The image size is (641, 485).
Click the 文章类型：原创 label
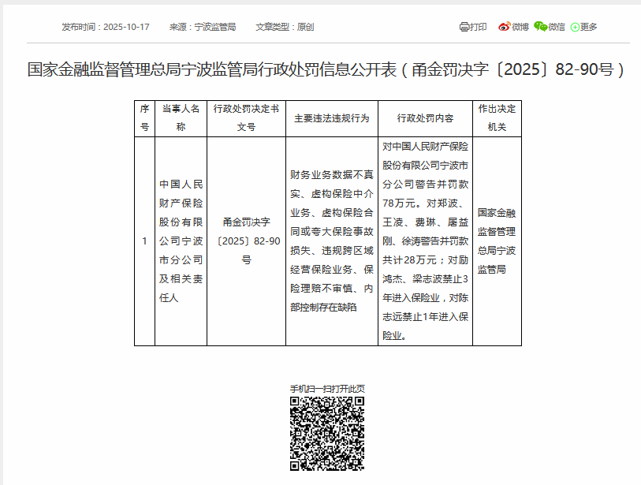285,27
